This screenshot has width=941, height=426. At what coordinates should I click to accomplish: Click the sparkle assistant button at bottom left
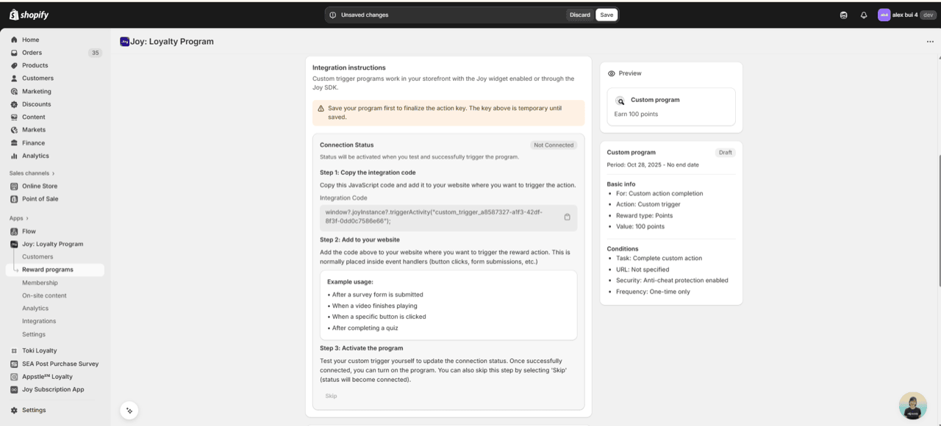tap(129, 411)
